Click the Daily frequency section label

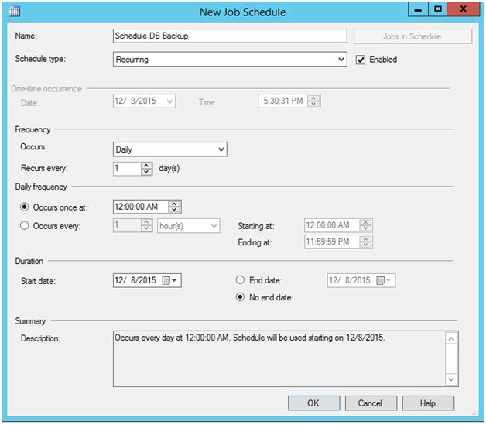(41, 187)
